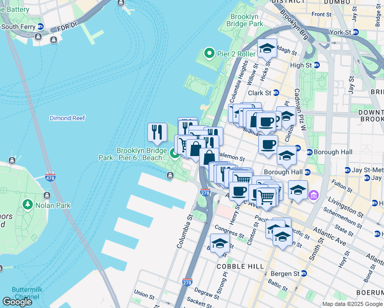384x308 pixels.
Task: Click the school marker left of Borough Hall station
Action: tap(286, 156)
